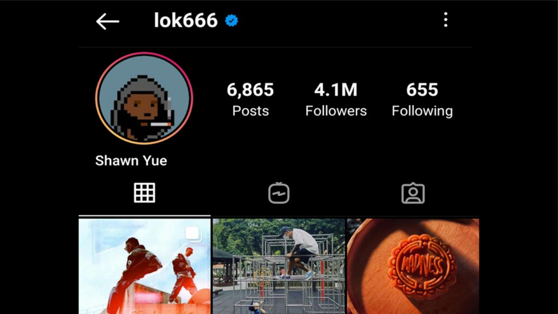558x314 pixels.
Task: Tap the Followers label text
Action: coord(336,111)
